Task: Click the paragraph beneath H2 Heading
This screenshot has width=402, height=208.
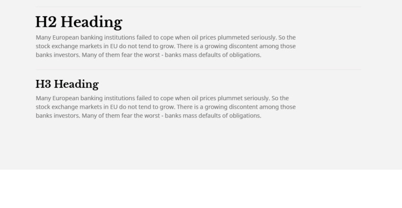Action: pyautogui.click(x=166, y=46)
